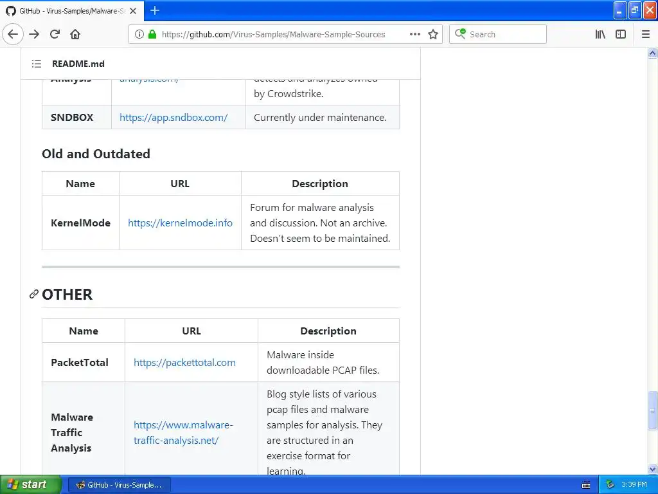Open the Library bookmarks icon
This screenshot has height=494, width=658.
600,34
